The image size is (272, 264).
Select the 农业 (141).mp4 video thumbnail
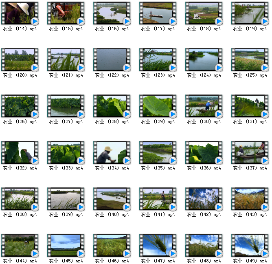tap(158, 199)
